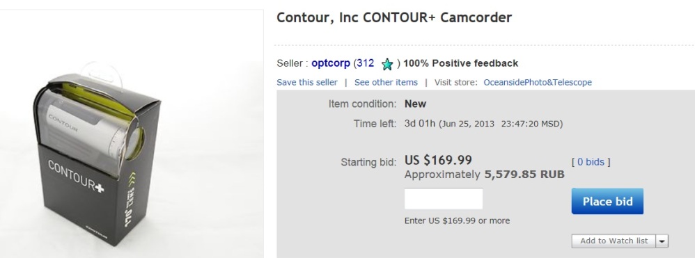Click Add to Watch list button
This screenshot has width=695, height=258.
coord(614,241)
